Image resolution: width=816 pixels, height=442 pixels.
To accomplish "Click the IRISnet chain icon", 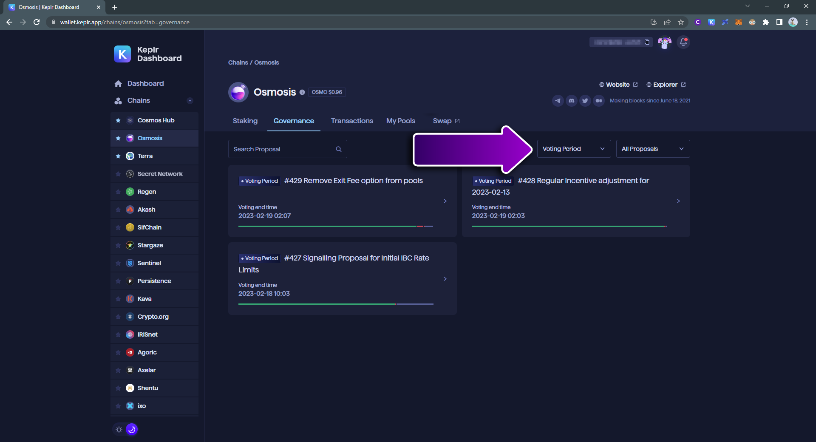I will 130,334.
